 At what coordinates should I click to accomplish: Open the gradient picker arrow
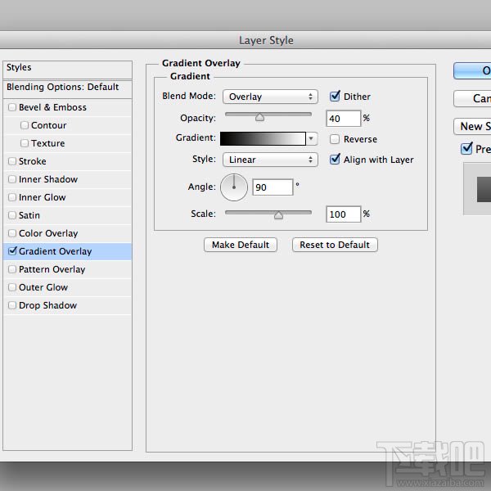coord(311,138)
